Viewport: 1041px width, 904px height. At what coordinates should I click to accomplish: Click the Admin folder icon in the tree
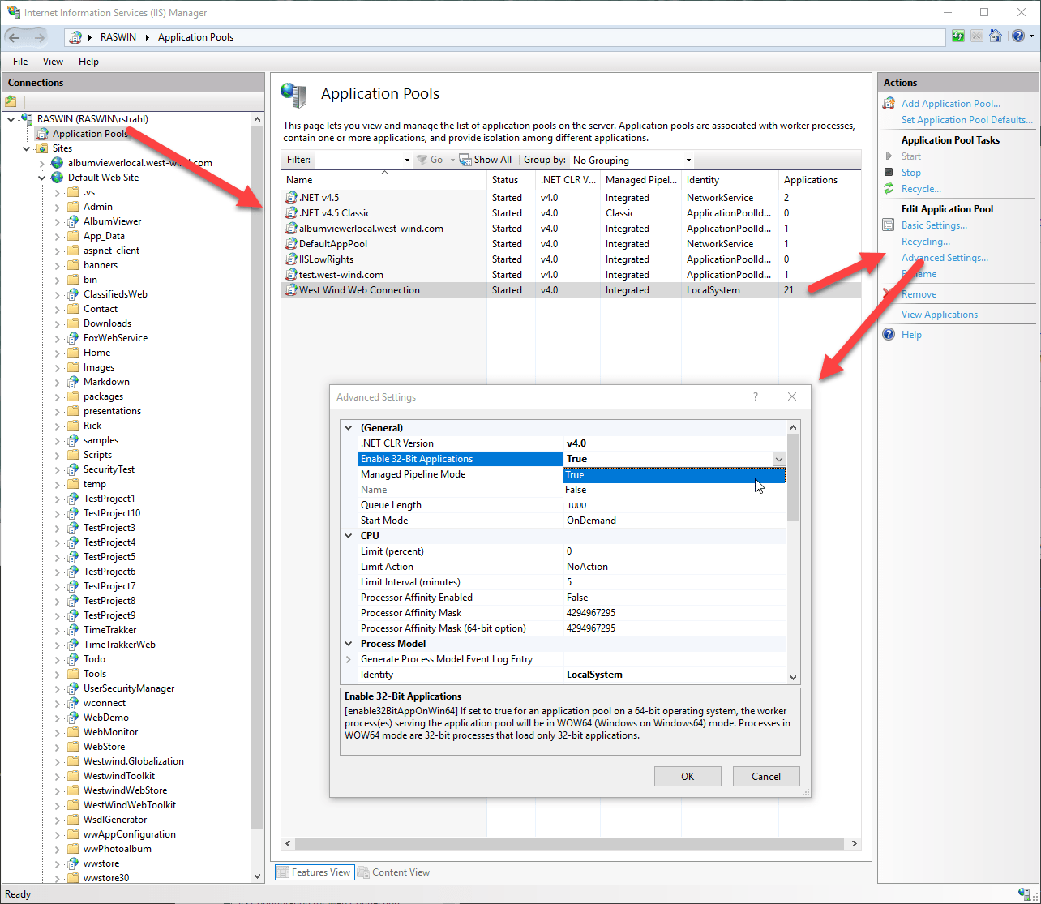[73, 207]
